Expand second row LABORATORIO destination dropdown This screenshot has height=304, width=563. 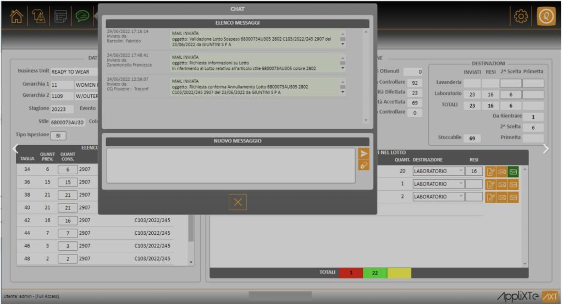click(460, 184)
